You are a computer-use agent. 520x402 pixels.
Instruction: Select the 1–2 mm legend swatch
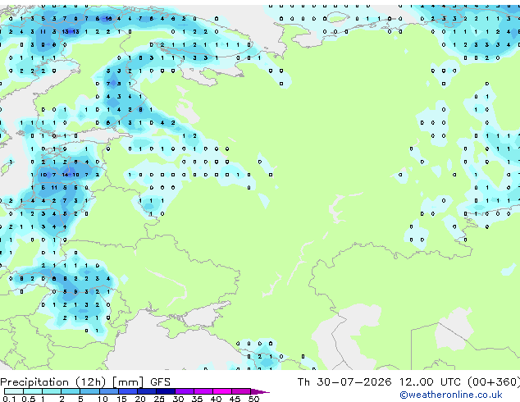click(x=52, y=391)
